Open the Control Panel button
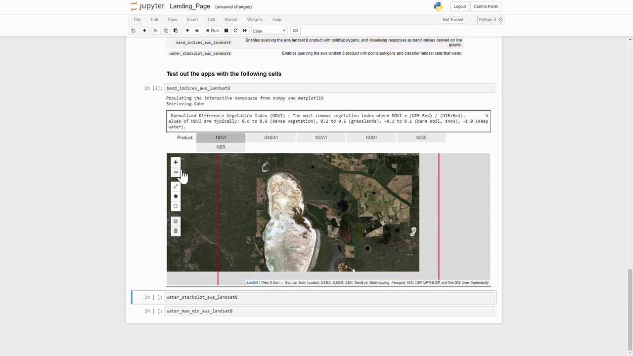Screen dimensions: 633x356 pyautogui.click(x=486, y=6)
